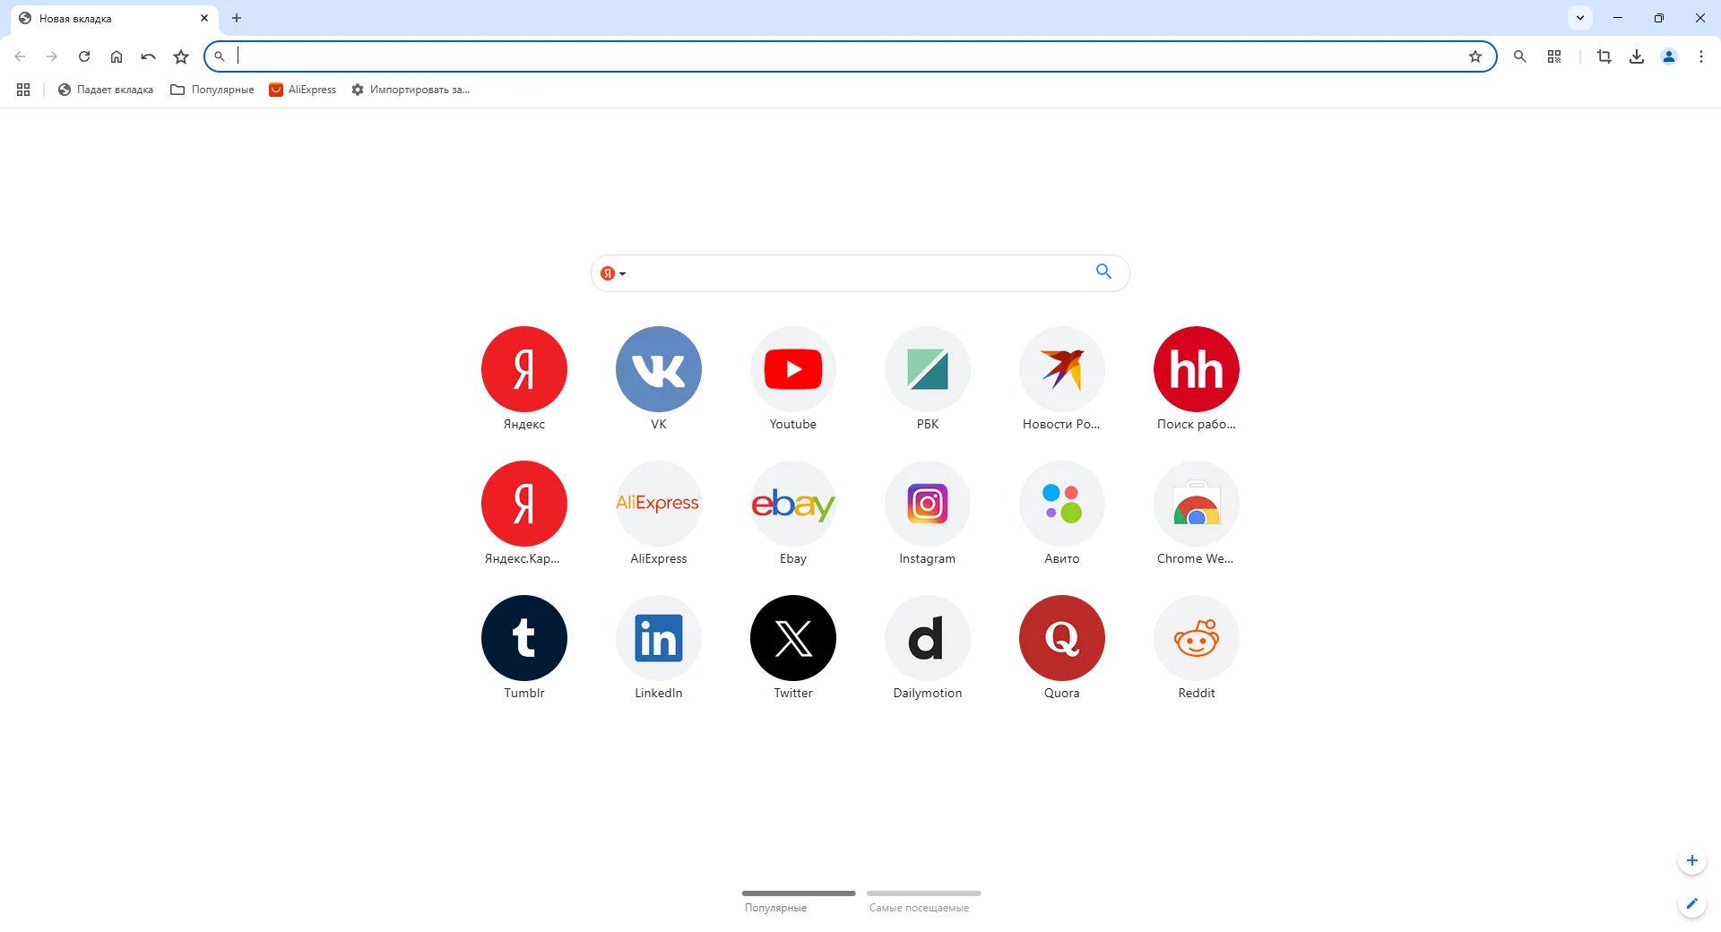Open the AliExpress bookmark link
The width and height of the screenshot is (1721, 932).
tap(303, 90)
